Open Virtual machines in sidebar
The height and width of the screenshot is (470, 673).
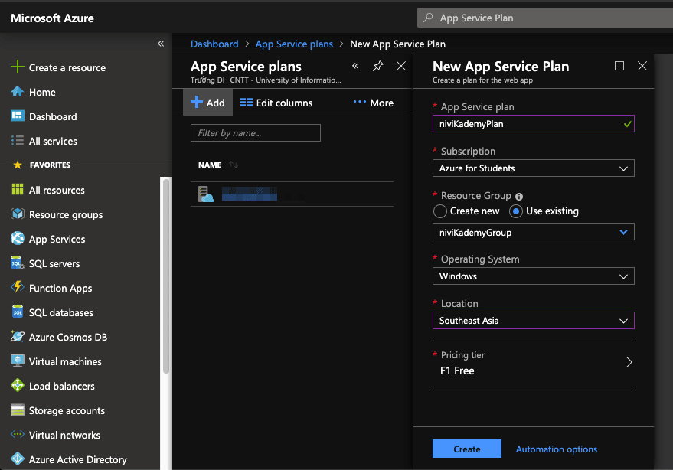point(65,361)
